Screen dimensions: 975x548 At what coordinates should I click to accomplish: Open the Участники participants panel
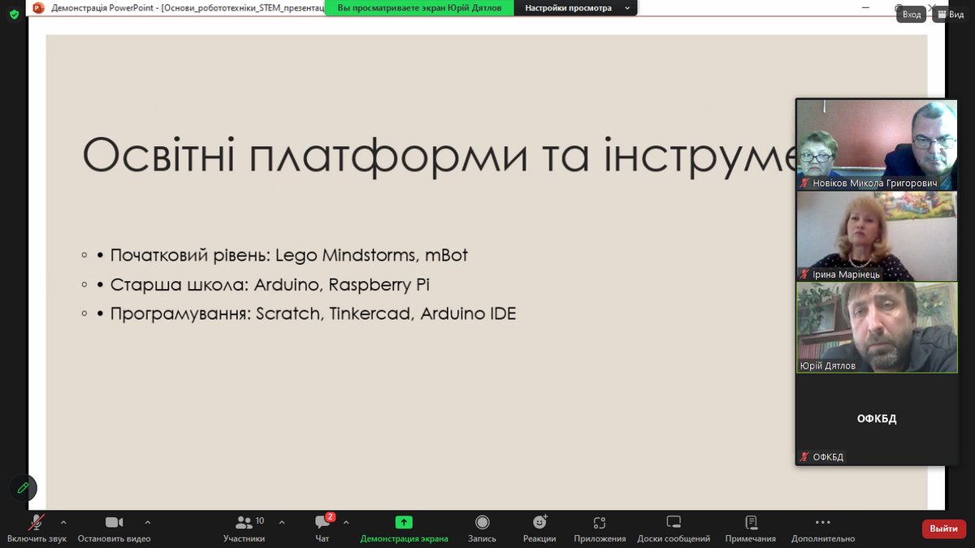click(x=245, y=529)
